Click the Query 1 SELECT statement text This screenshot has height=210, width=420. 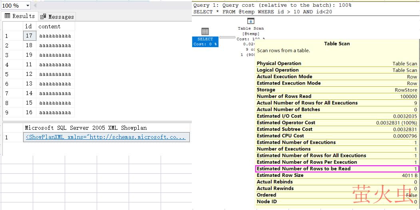[x=263, y=12]
